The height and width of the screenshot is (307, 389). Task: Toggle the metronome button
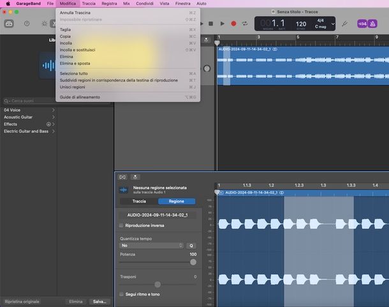372,24
